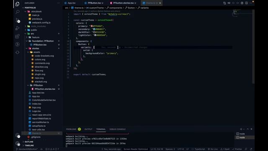Switch to PFbutton.stories.tsx tab
The width and height of the screenshot is (268, 151).
pos(123,3)
